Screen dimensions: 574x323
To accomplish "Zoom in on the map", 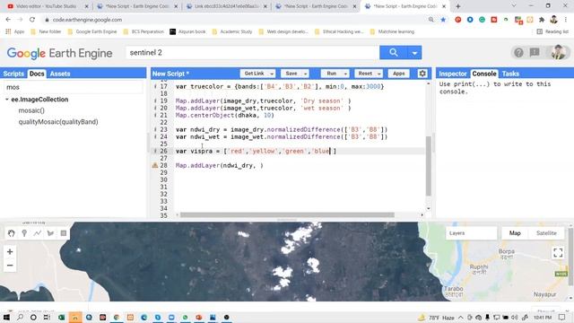I will pyautogui.click(x=10, y=251).
